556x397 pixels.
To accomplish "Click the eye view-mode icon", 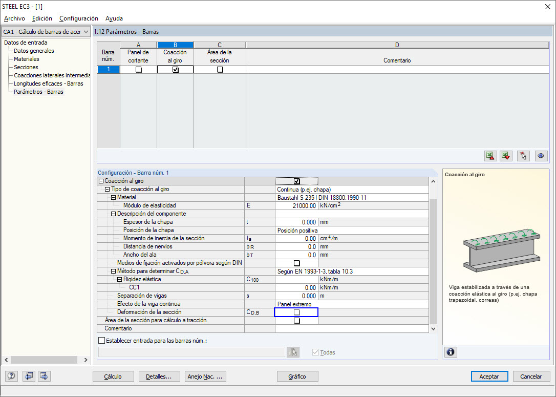I will (x=541, y=156).
